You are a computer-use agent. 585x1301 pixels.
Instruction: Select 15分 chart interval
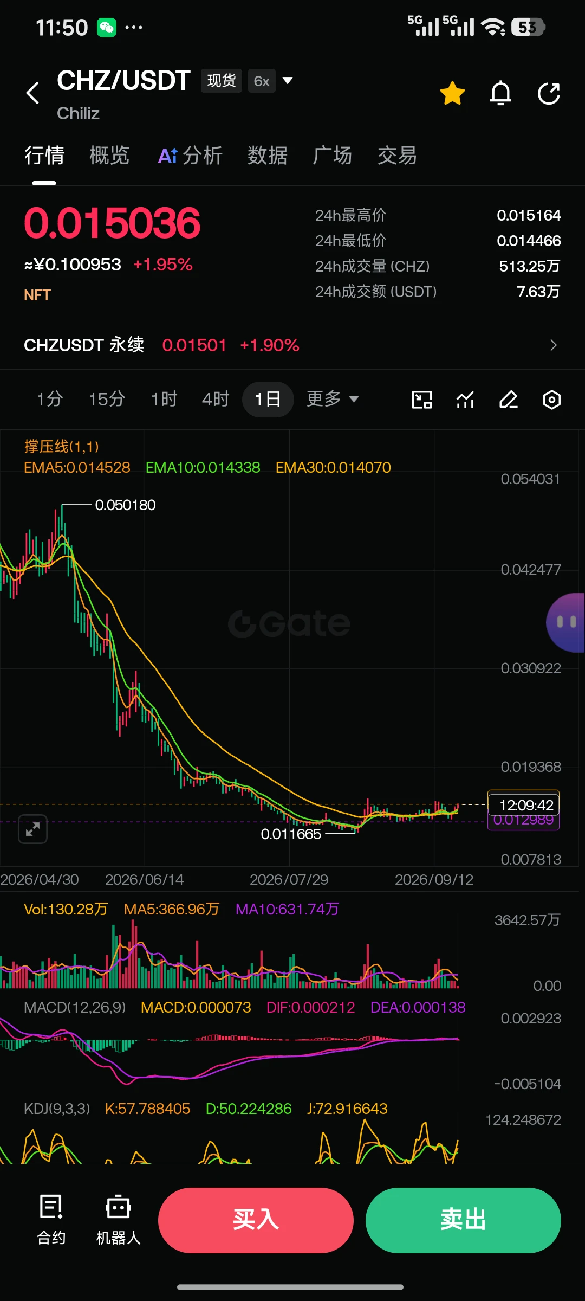click(x=107, y=400)
